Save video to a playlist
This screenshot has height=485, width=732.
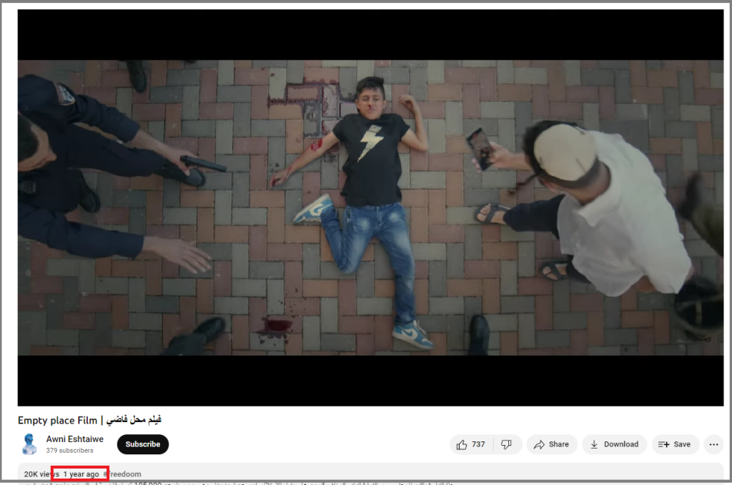click(675, 444)
